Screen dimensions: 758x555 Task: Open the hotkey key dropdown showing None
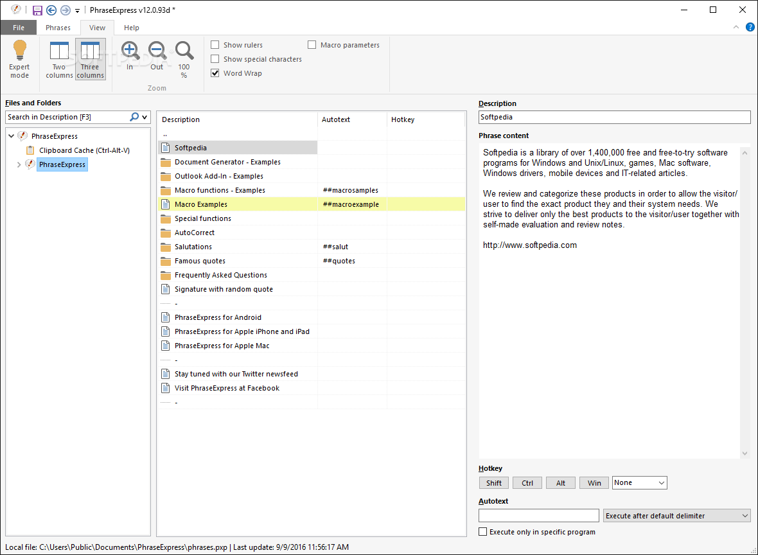click(640, 482)
